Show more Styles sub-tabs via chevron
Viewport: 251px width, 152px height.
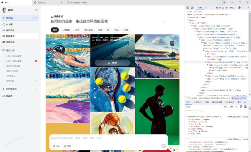coord(245,102)
